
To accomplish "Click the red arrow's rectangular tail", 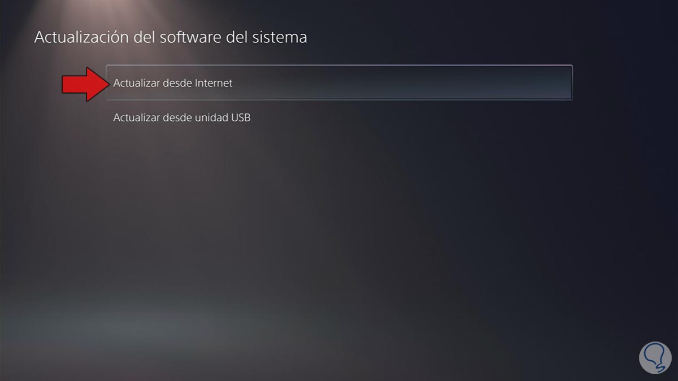I will pos(74,84).
